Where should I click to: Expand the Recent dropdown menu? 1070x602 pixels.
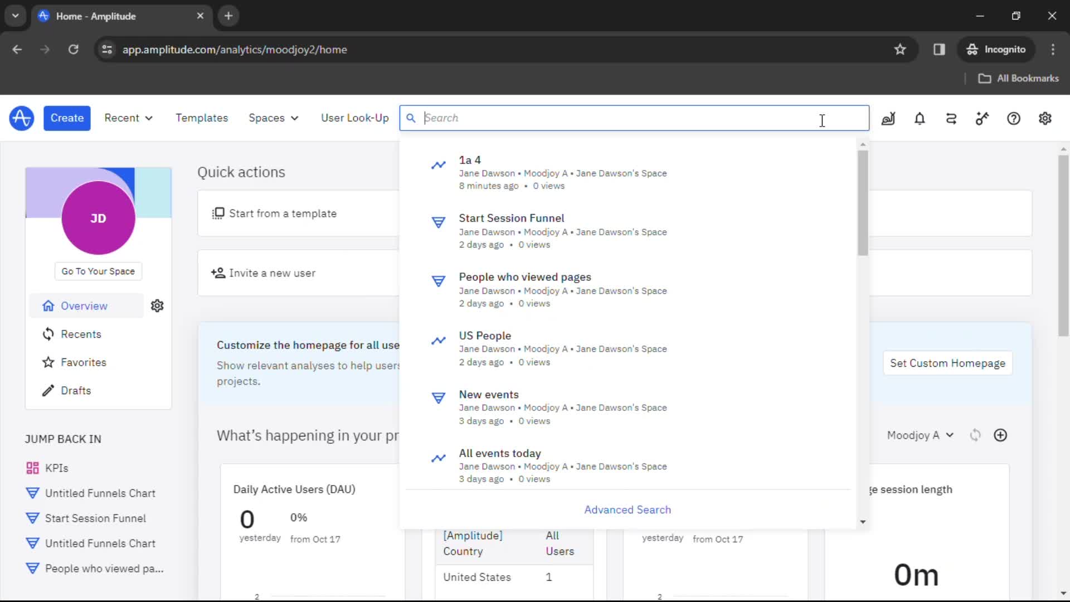tap(128, 118)
